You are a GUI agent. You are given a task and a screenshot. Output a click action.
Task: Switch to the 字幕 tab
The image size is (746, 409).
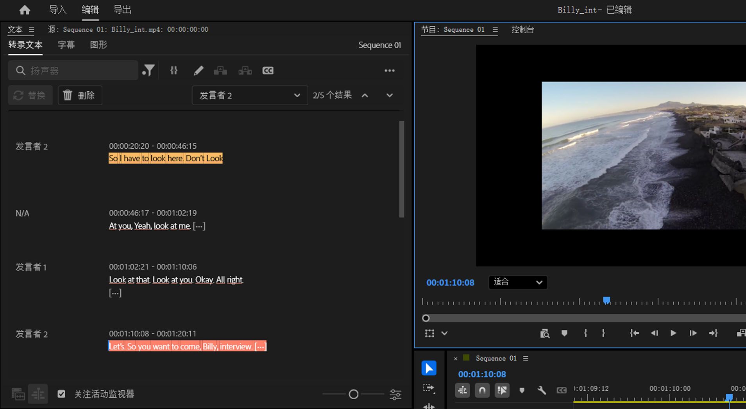point(66,45)
